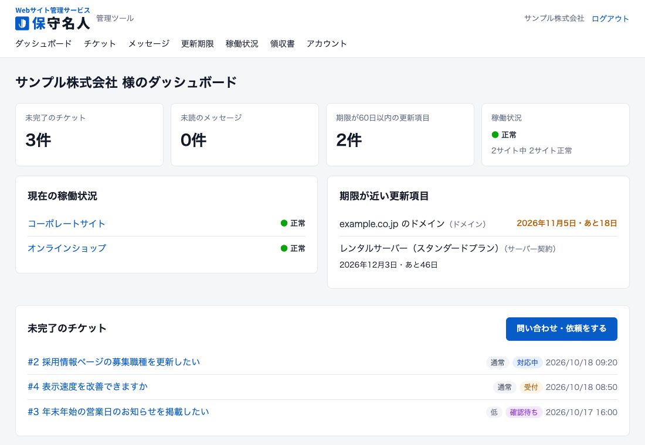
Task: Select the 更新期限 menu item
Action: pos(198,43)
